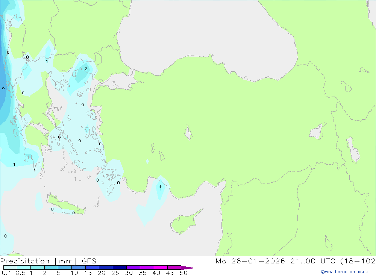The height and width of the screenshot is (275, 376).
Task: Select the 25–30 mm navy legend swatch
Action: point(120,267)
